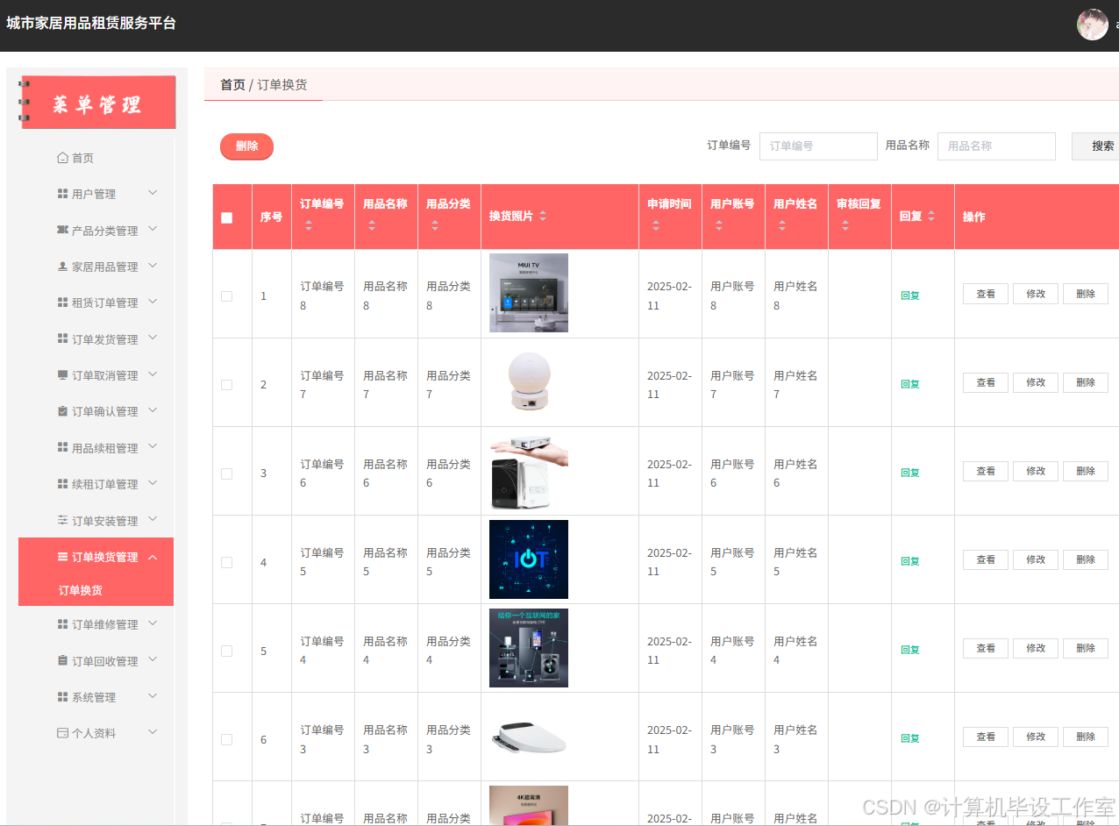Image resolution: width=1119 pixels, height=826 pixels.
Task: Sort by 回复 column using its arrows
Action: [x=931, y=216]
